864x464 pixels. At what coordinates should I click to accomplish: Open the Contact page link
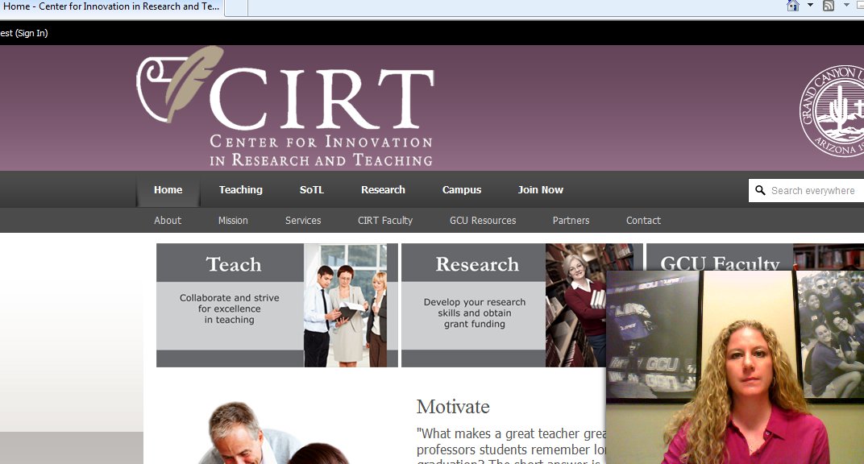[642, 220]
